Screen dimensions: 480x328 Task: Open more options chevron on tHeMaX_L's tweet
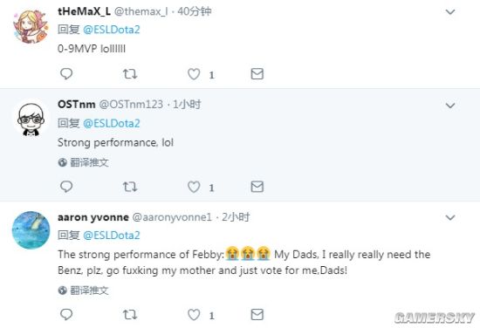click(450, 12)
